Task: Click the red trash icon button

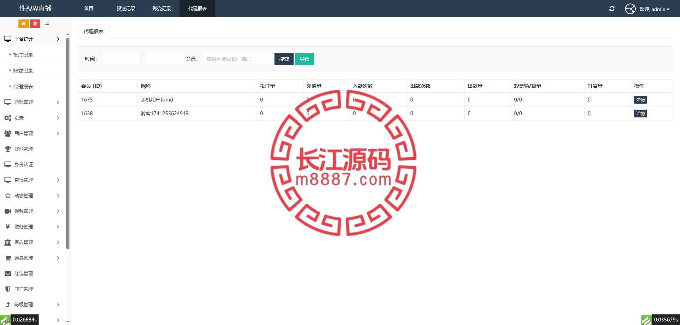Action: coord(35,24)
